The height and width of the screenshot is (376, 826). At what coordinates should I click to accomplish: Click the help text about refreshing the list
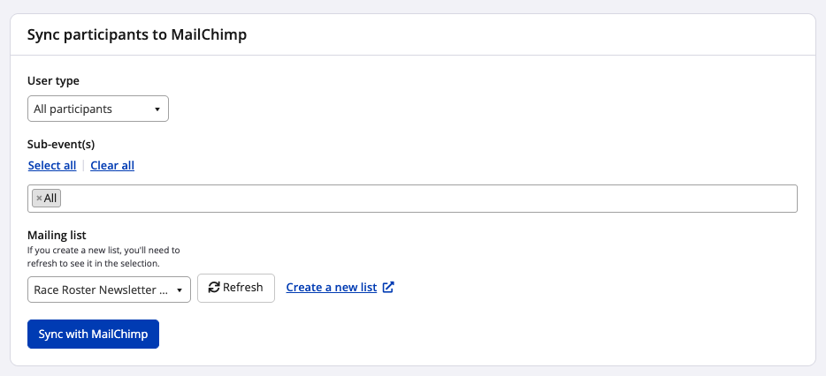click(x=103, y=257)
